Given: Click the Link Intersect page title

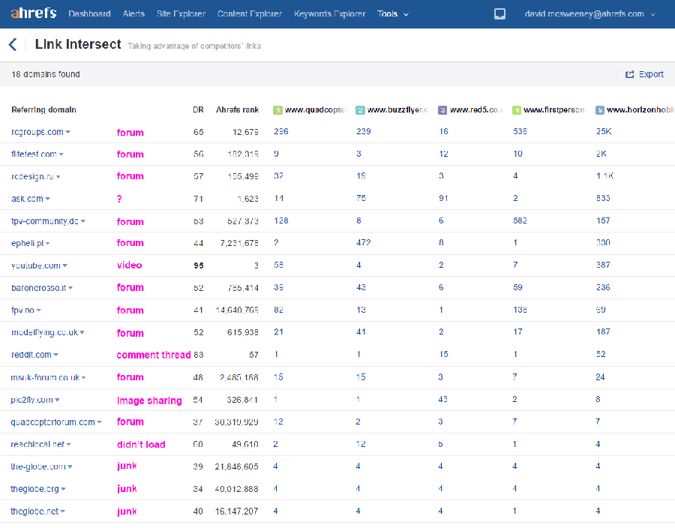Looking at the screenshot, I should [x=78, y=44].
